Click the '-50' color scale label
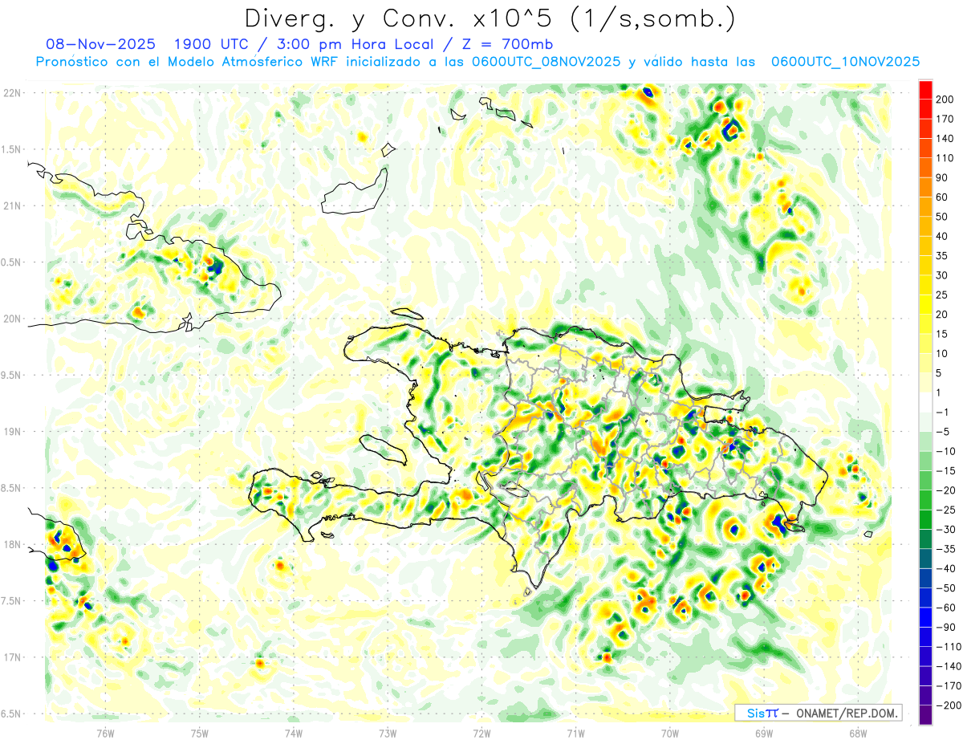963x744 pixels. point(947,589)
